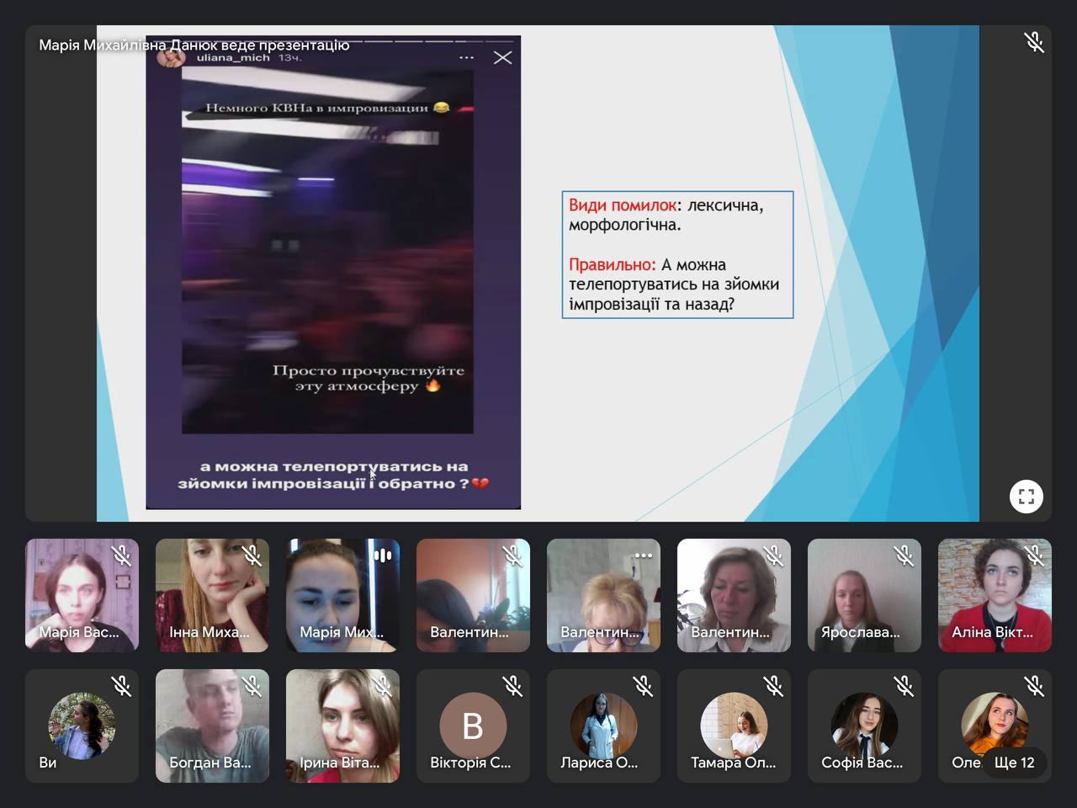Enter fullscreen for the presentation

[x=1026, y=496]
